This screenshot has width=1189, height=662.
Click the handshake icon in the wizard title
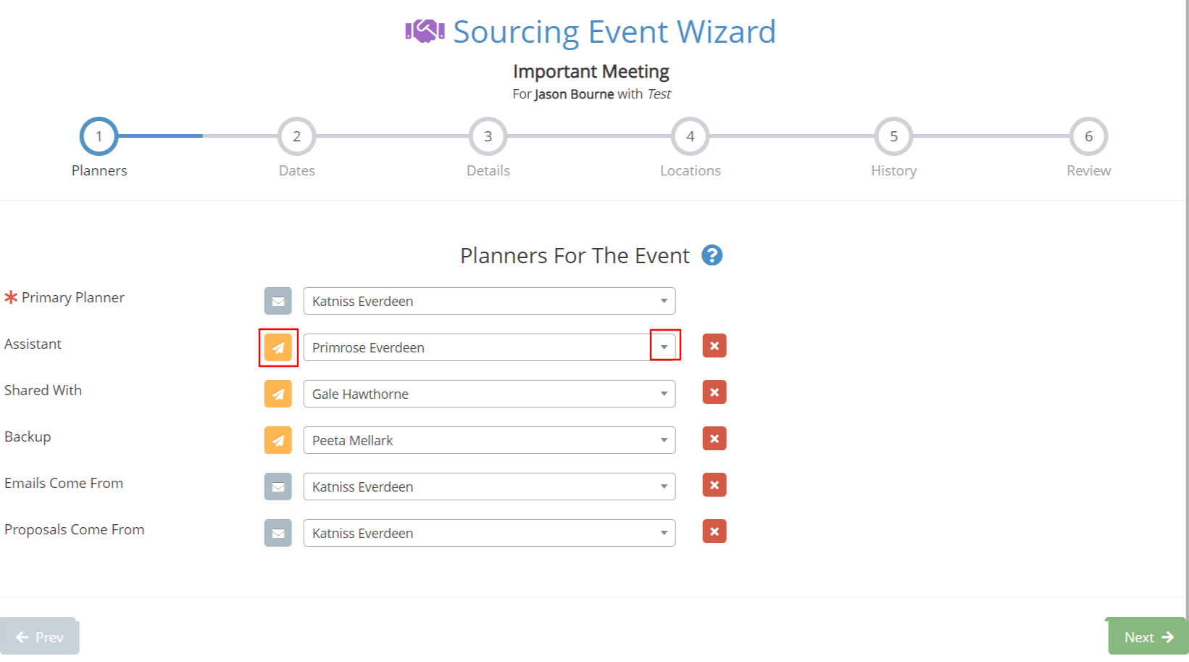[x=424, y=30]
